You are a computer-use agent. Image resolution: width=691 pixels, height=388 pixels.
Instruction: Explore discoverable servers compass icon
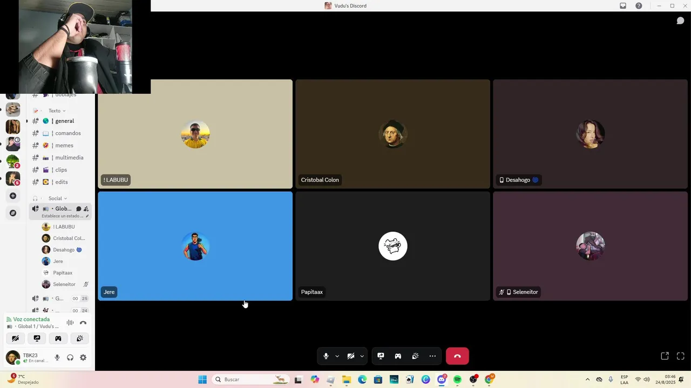(x=13, y=213)
